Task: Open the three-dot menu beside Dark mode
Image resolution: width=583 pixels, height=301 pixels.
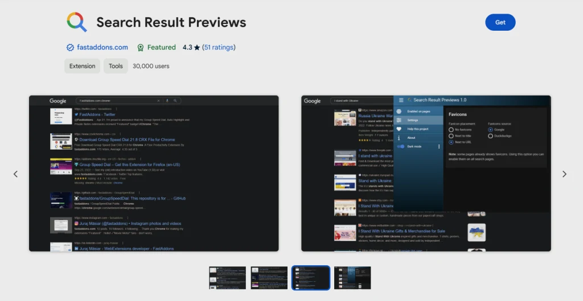Action: [x=438, y=147]
